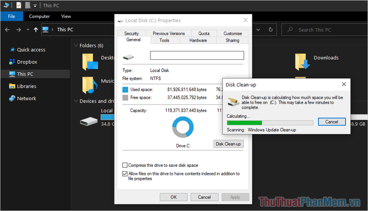Screen dimensions: 368x211
Task: Open the recent locations dropdown chevron
Action: (x=28, y=30)
